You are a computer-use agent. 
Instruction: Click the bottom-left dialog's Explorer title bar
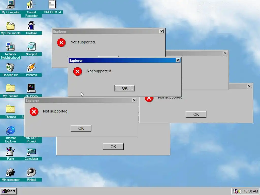81,101
